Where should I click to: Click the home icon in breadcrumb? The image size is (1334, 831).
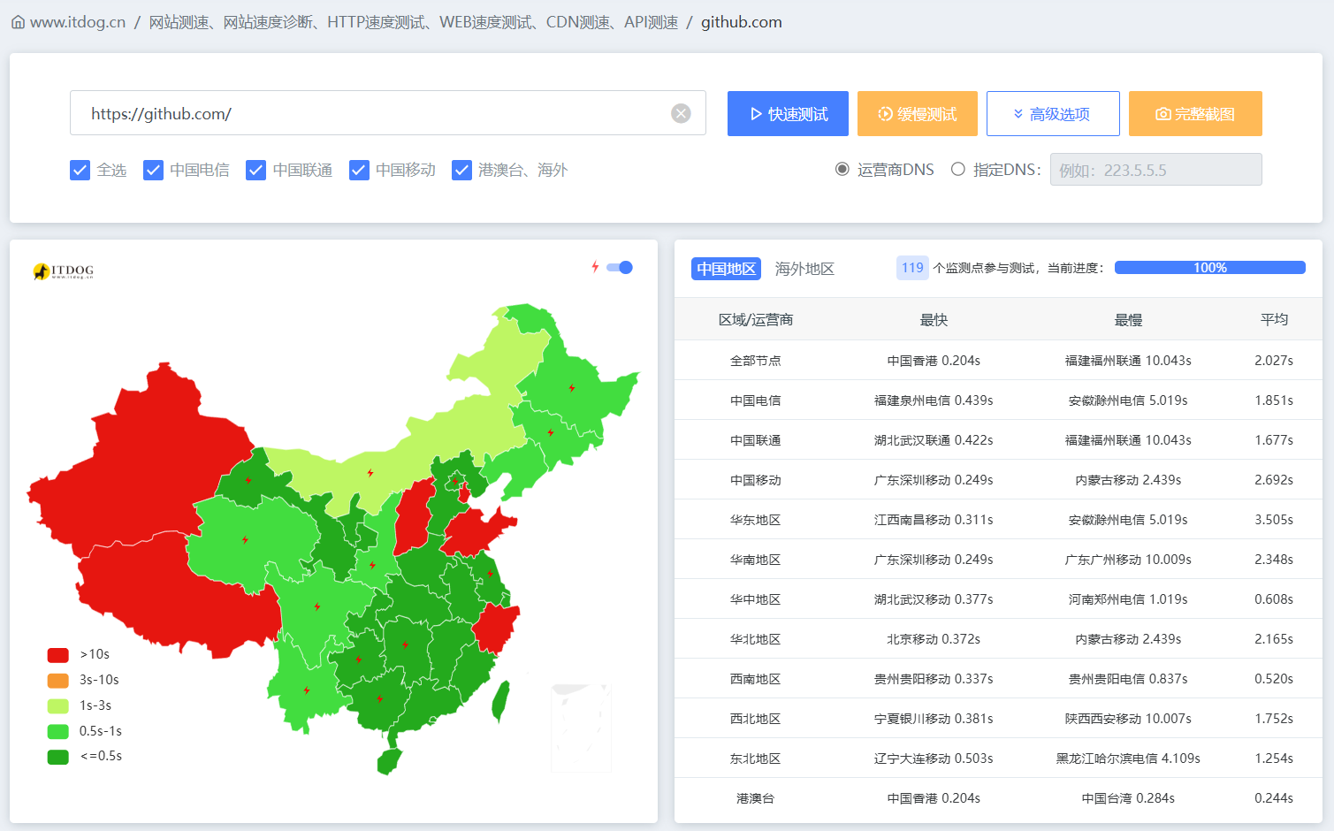pos(18,23)
